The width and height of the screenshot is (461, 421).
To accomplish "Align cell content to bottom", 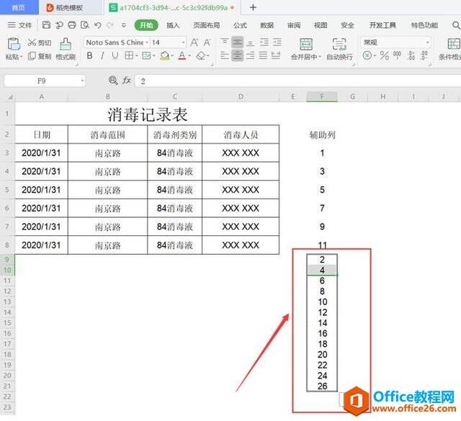I will (251, 42).
